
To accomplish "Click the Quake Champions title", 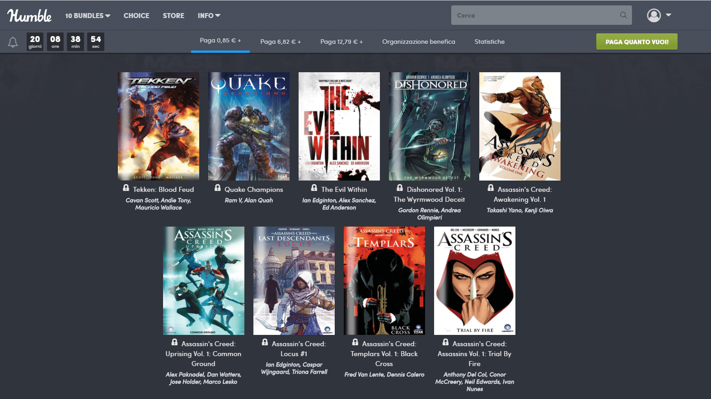I will (x=254, y=190).
